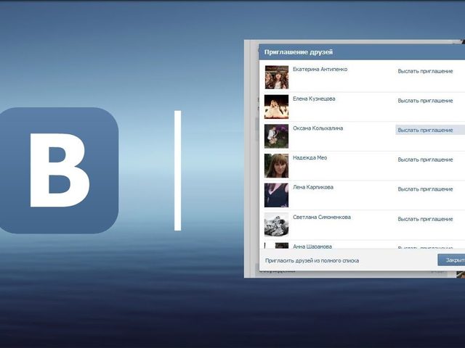Click the Закрыть button

pos(451,260)
